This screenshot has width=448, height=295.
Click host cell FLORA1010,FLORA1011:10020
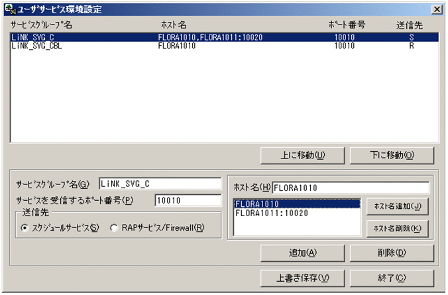click(210, 37)
